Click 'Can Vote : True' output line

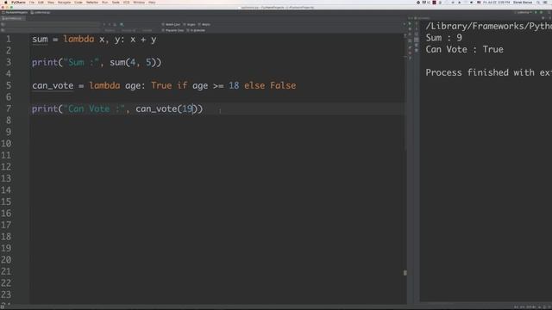click(x=464, y=49)
